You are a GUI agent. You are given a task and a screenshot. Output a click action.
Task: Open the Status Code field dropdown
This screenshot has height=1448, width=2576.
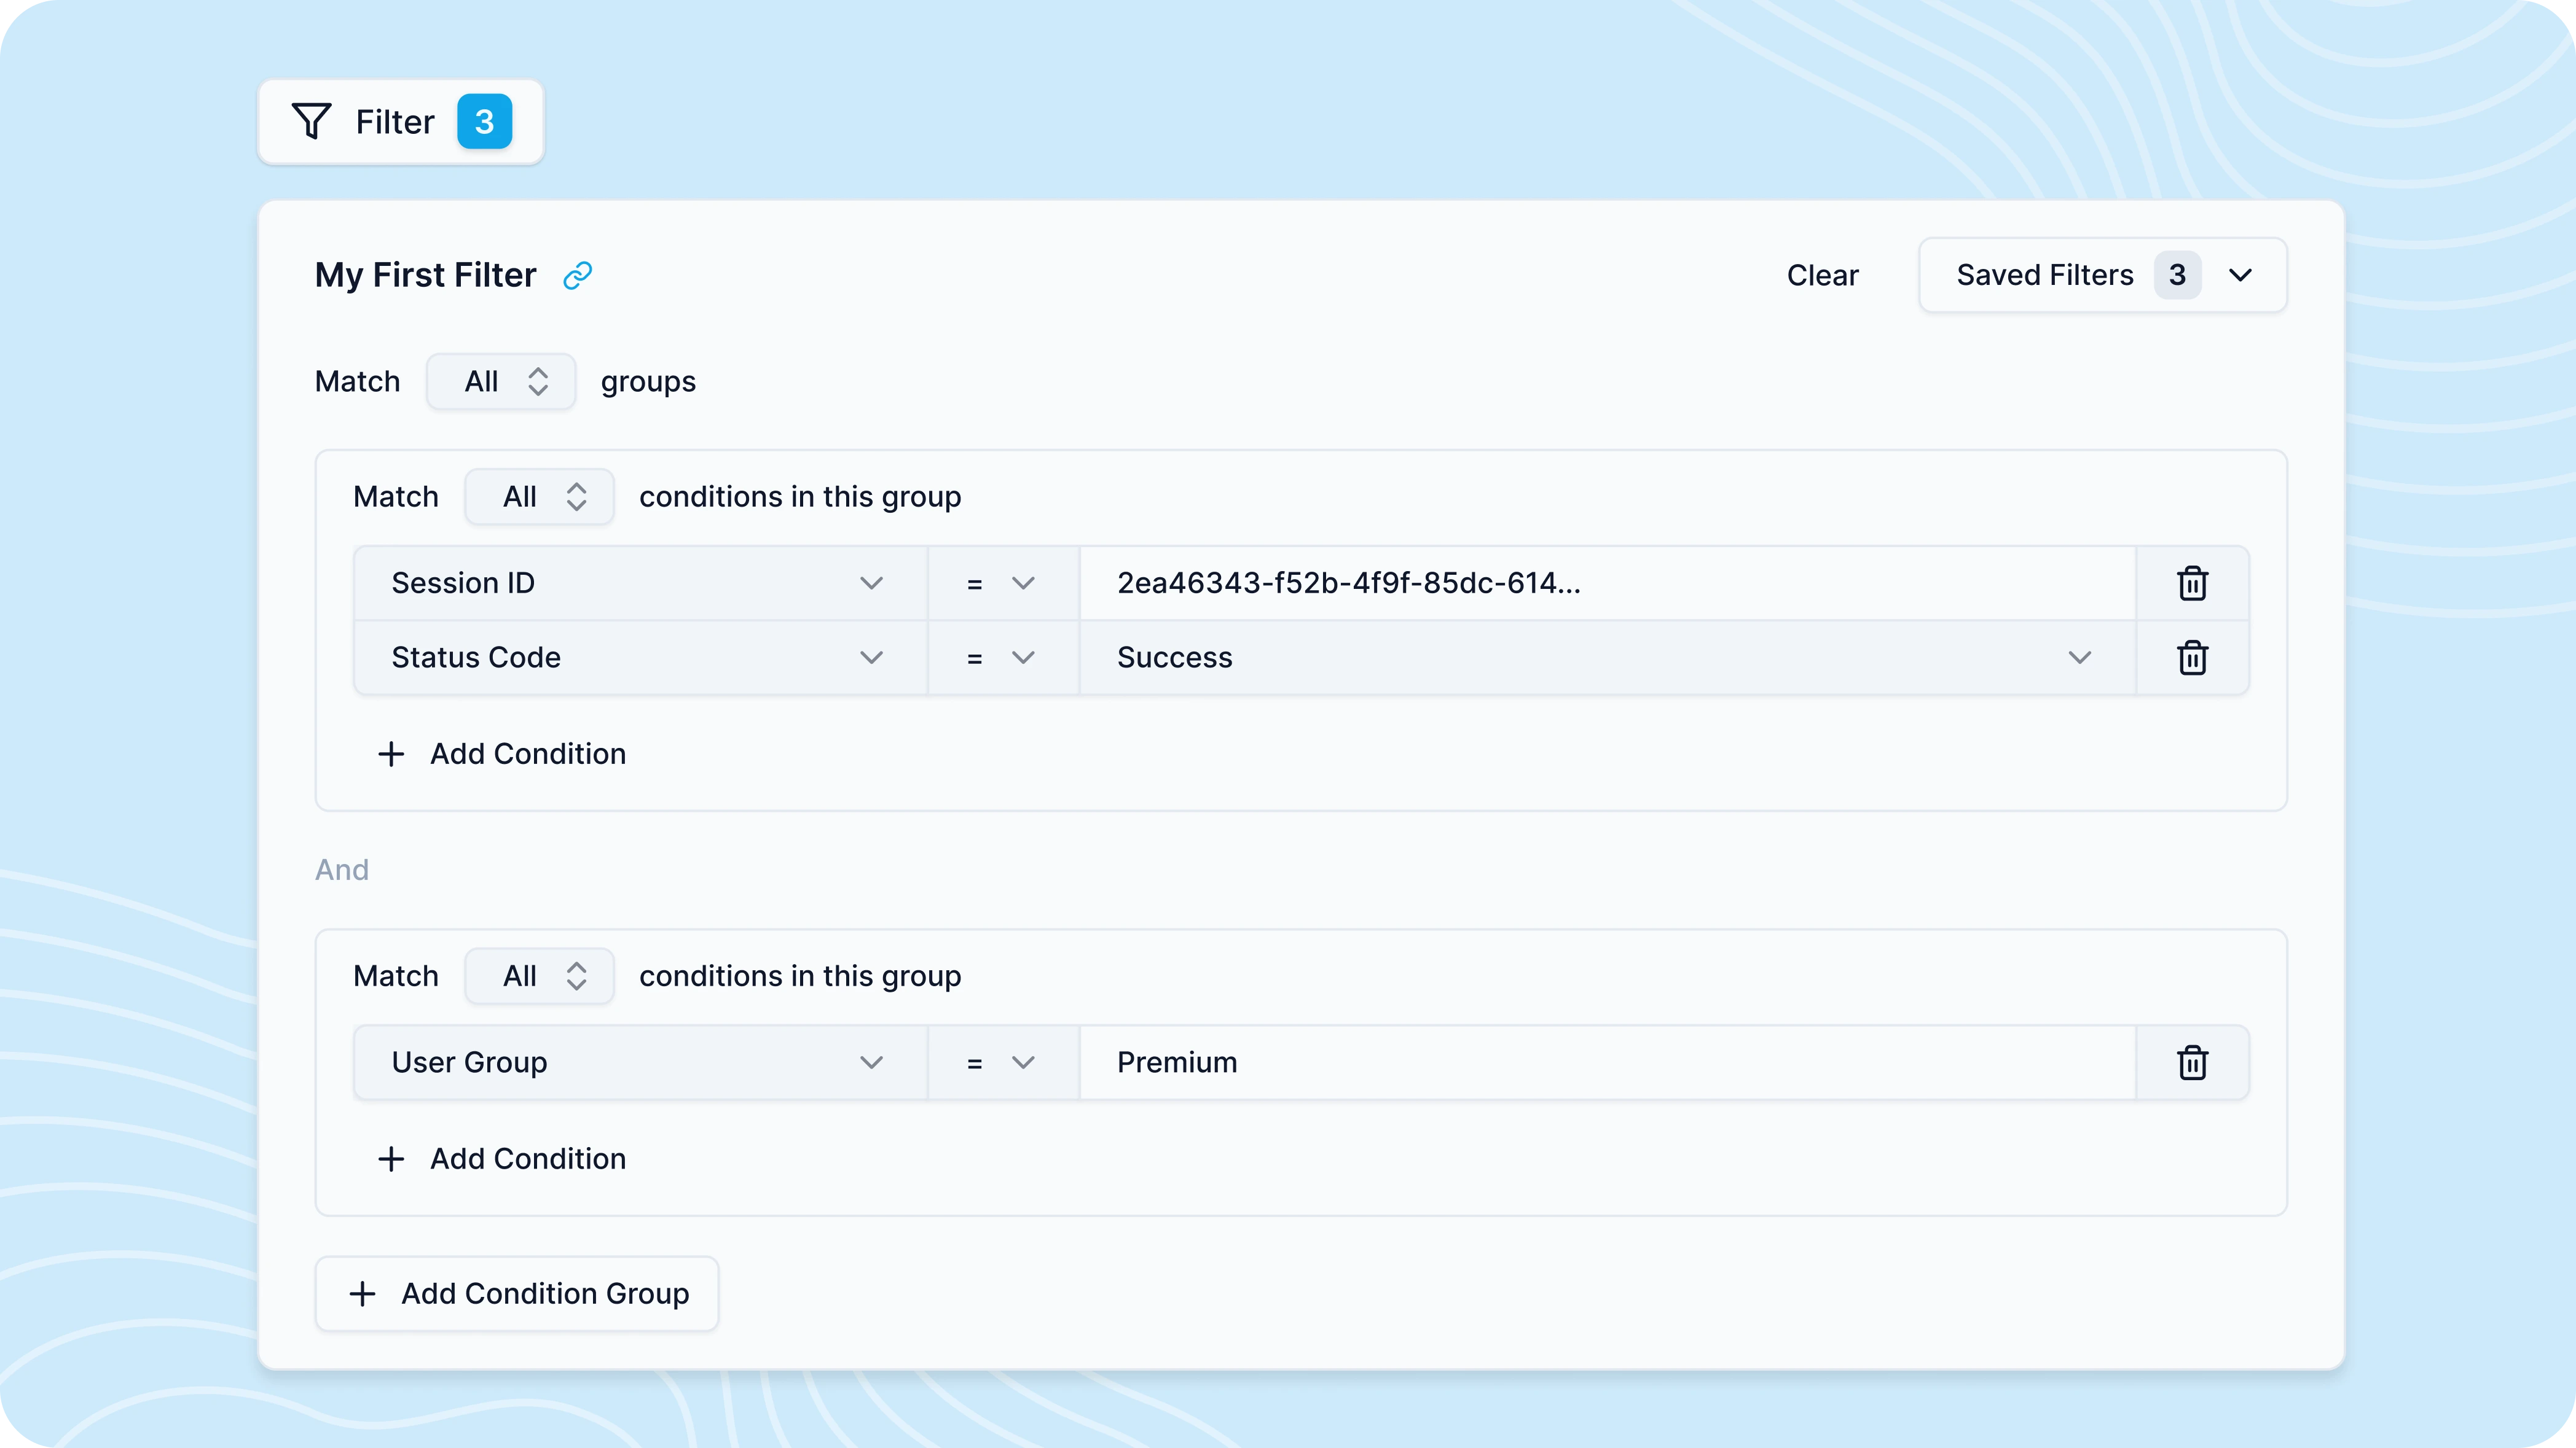[871, 658]
